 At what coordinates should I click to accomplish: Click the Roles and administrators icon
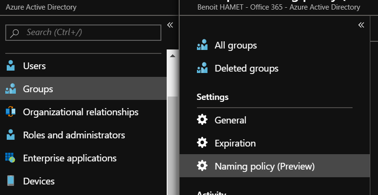pos(11,135)
